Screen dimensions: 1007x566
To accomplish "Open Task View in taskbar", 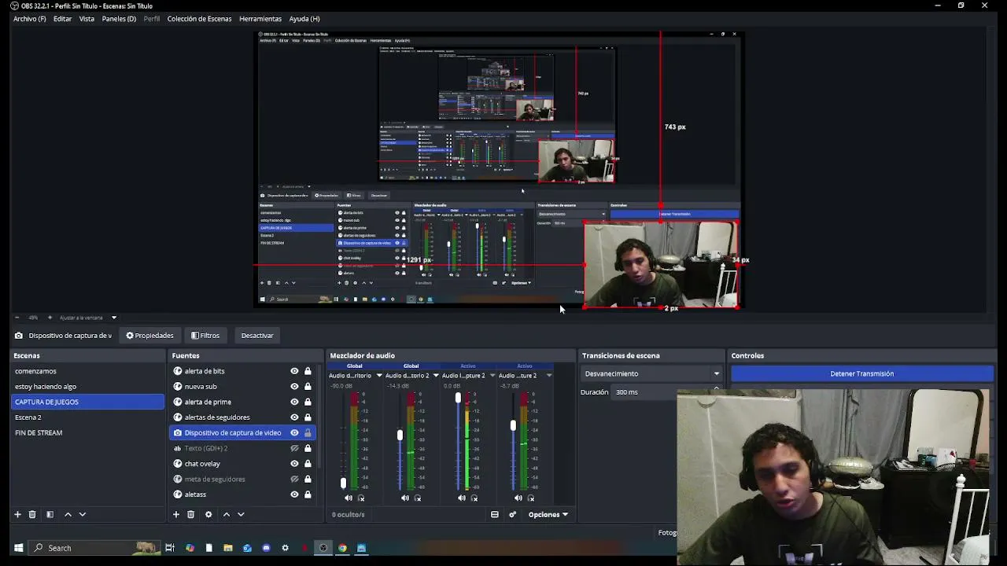I will [169, 548].
